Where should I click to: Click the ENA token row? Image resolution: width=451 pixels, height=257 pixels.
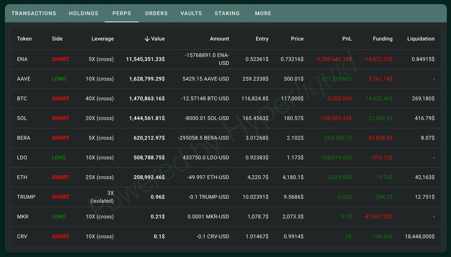tap(225, 59)
